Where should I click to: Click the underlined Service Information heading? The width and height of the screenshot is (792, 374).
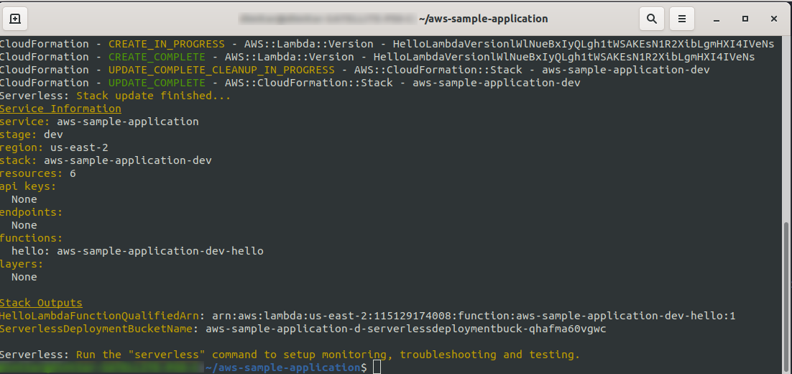coord(60,109)
